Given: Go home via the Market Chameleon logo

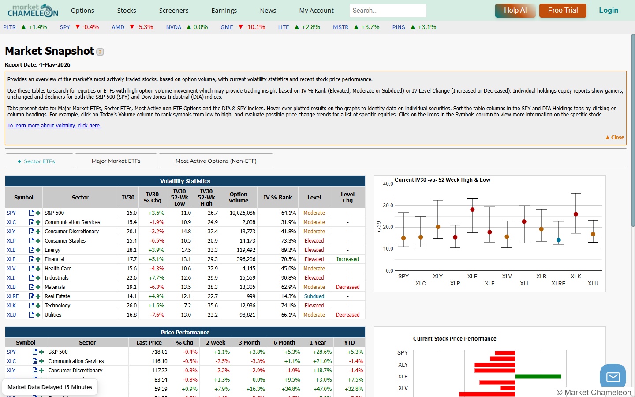Looking at the screenshot, I should point(33,10).
